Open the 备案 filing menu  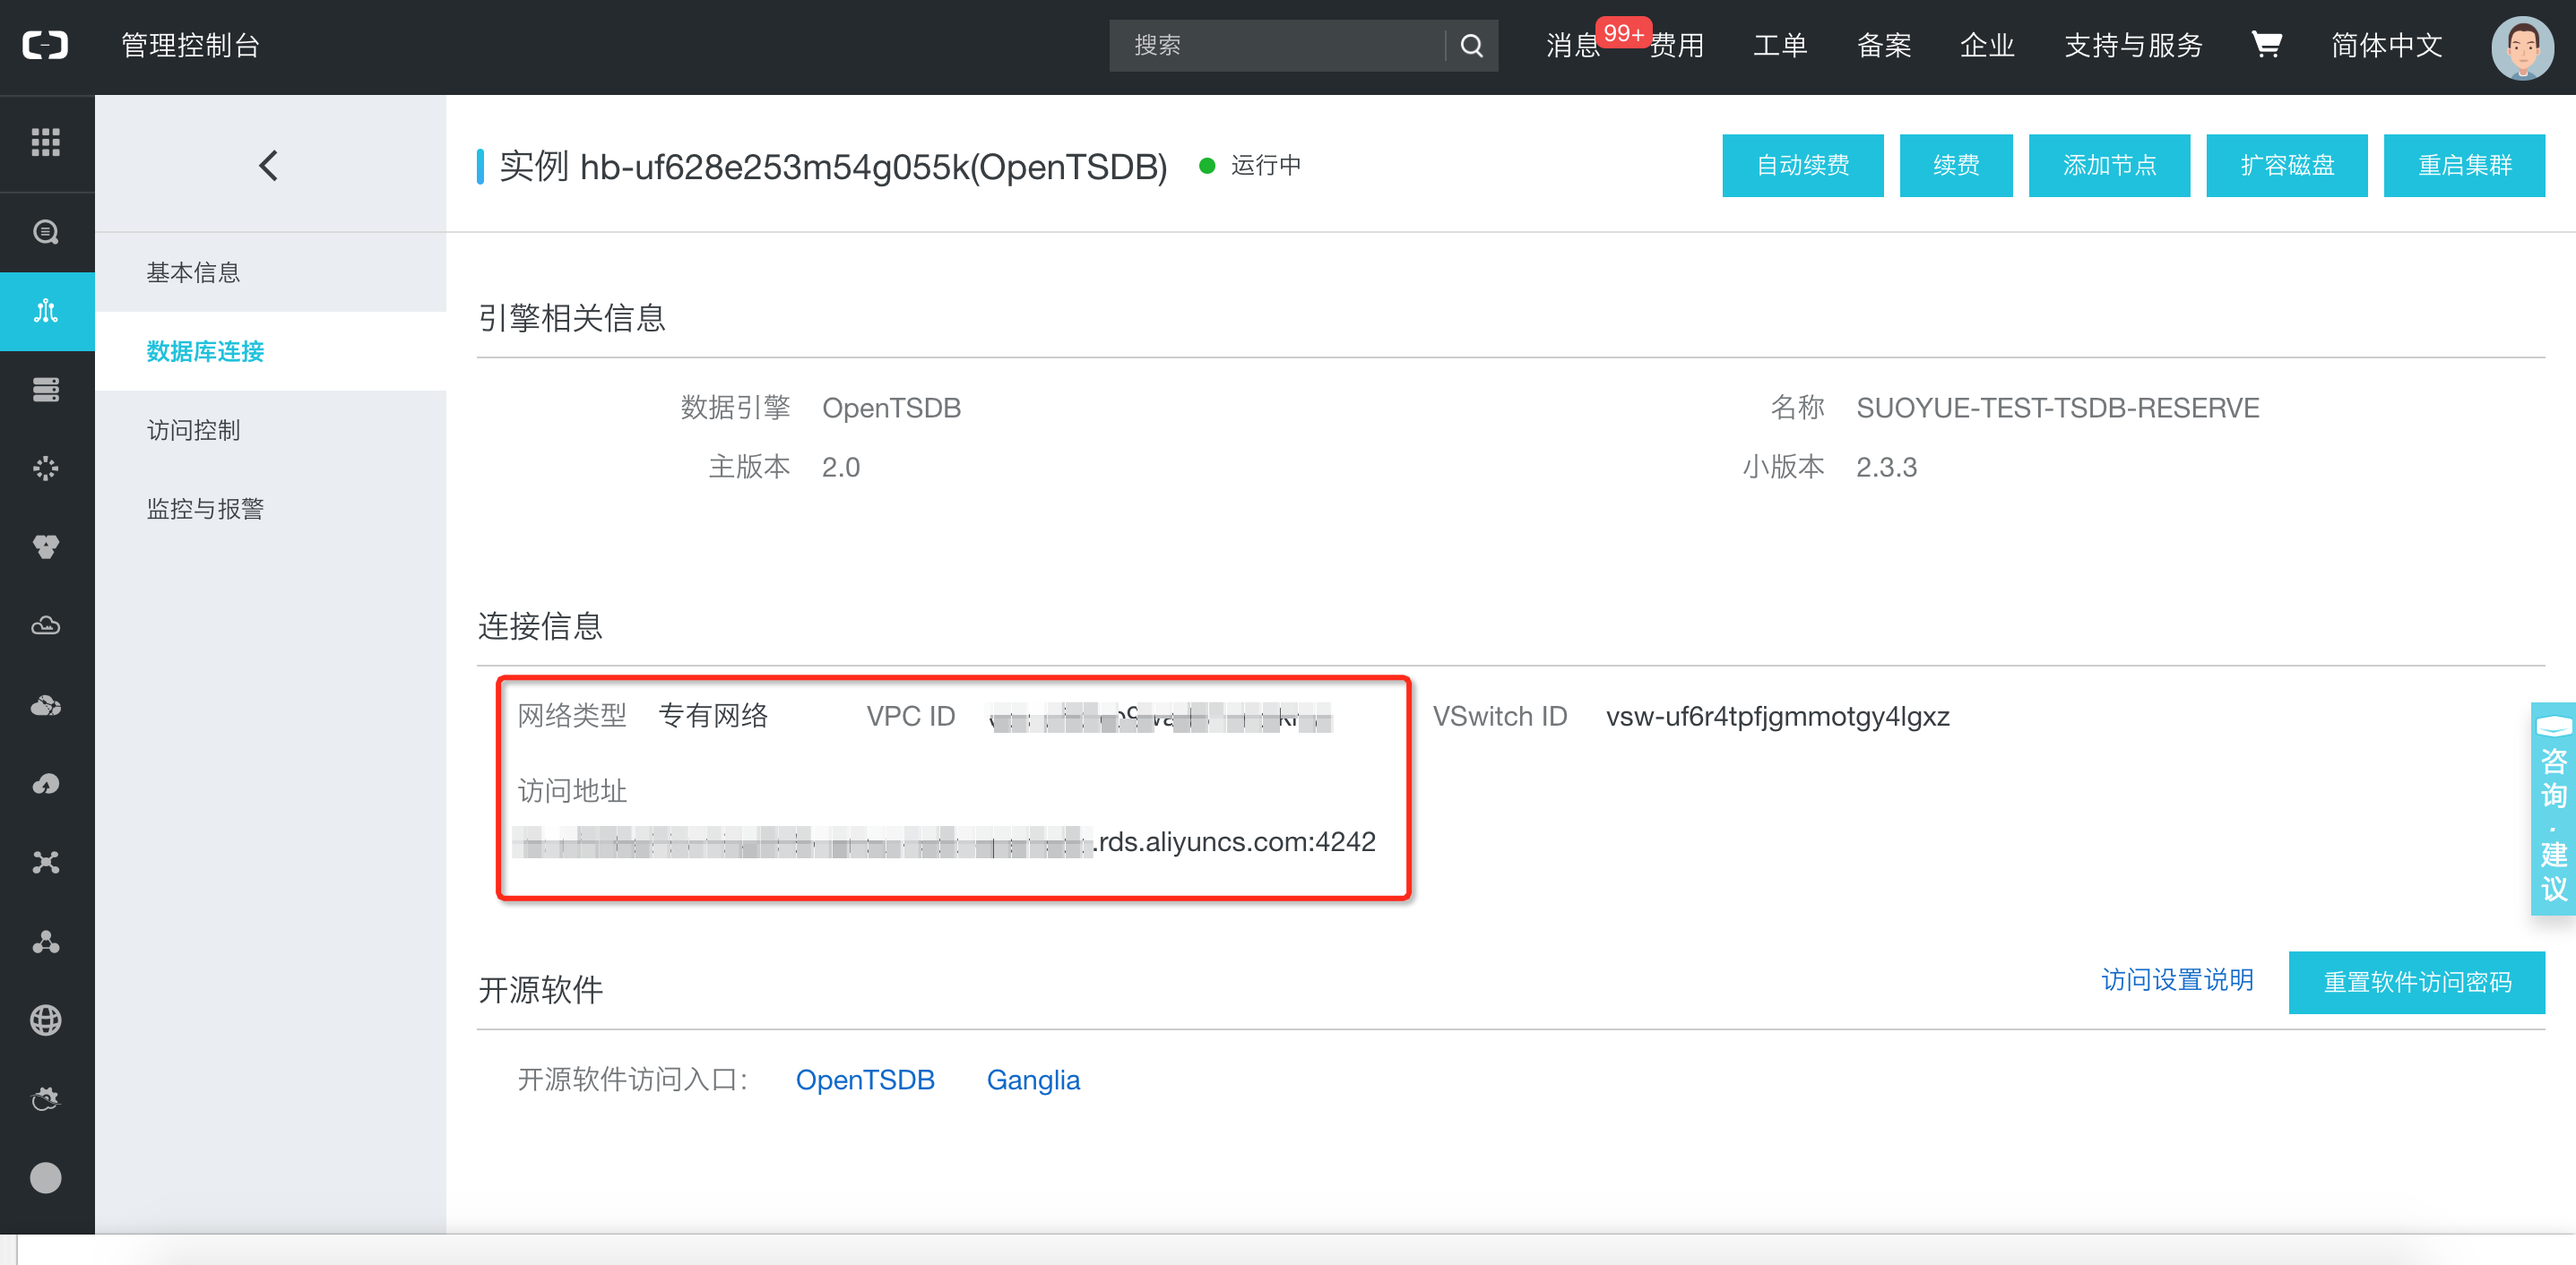pos(1884,45)
